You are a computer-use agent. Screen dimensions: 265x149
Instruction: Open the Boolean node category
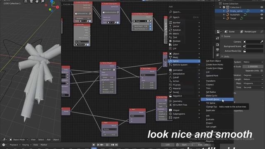[184, 41]
